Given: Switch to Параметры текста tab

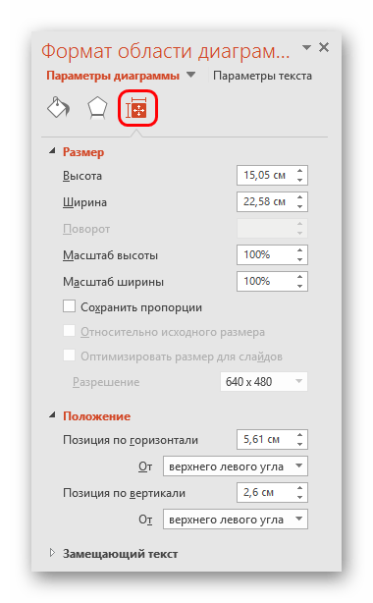Looking at the screenshot, I should pos(262,76).
